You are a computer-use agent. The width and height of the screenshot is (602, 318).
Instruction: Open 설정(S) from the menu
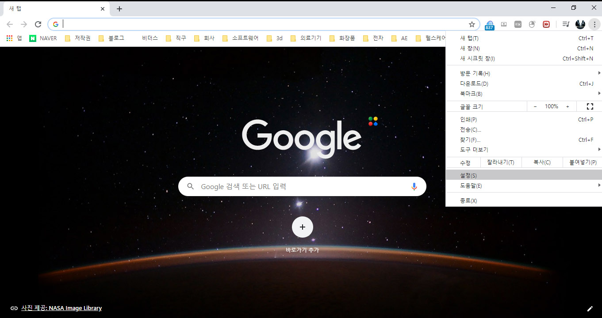pyautogui.click(x=524, y=176)
